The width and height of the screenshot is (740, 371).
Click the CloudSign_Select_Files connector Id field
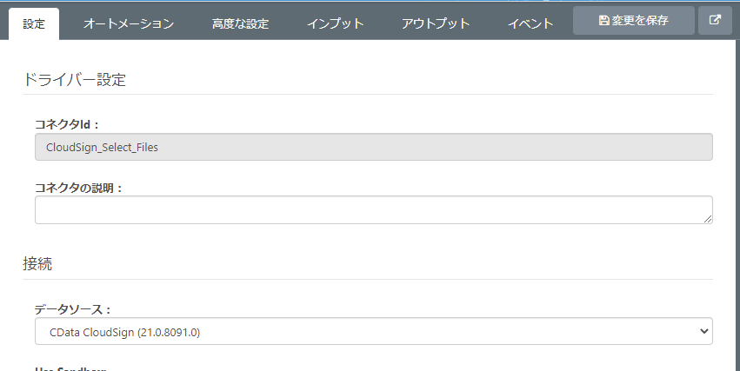374,147
